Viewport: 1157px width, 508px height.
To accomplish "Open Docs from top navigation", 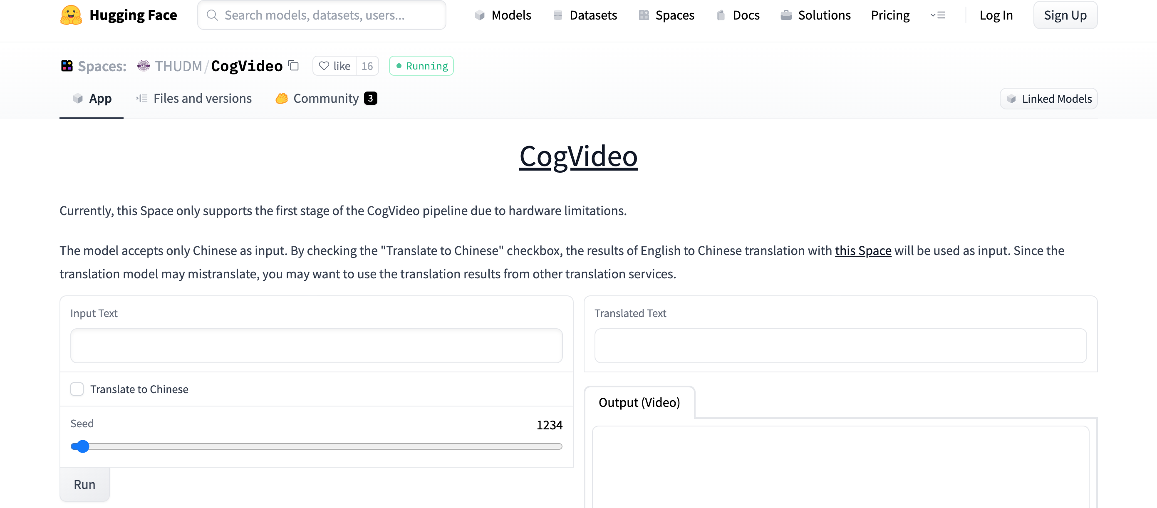I will click(738, 15).
